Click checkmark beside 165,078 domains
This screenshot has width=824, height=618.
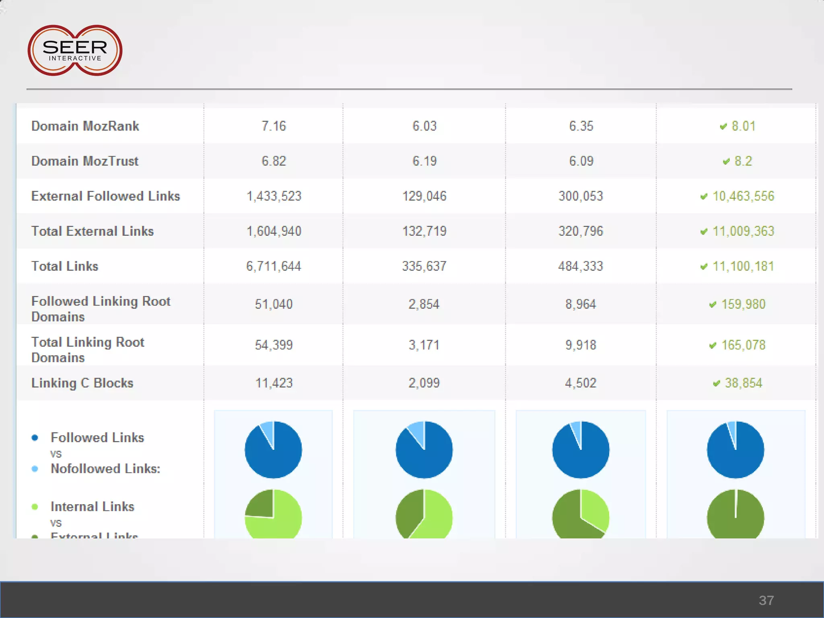tap(713, 345)
